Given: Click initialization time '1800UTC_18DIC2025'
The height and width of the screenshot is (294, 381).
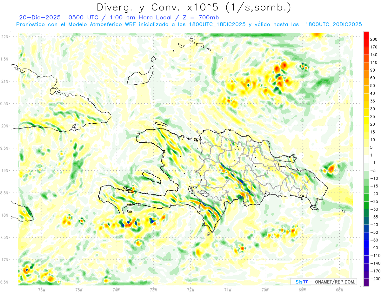Looking at the screenshot, I should click(x=217, y=24).
